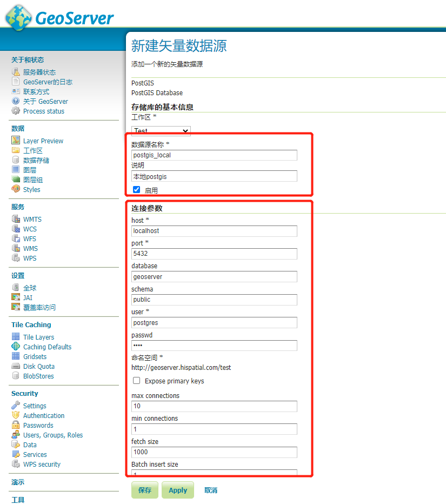446x504 pixels.
Task: Click the database input field
Action: click(214, 276)
